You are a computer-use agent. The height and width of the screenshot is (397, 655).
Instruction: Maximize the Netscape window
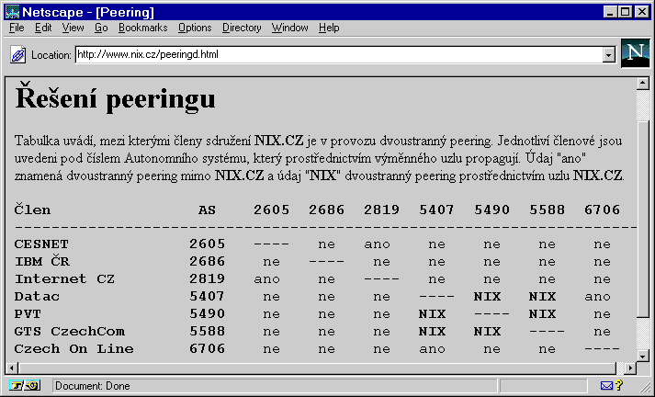625,12
